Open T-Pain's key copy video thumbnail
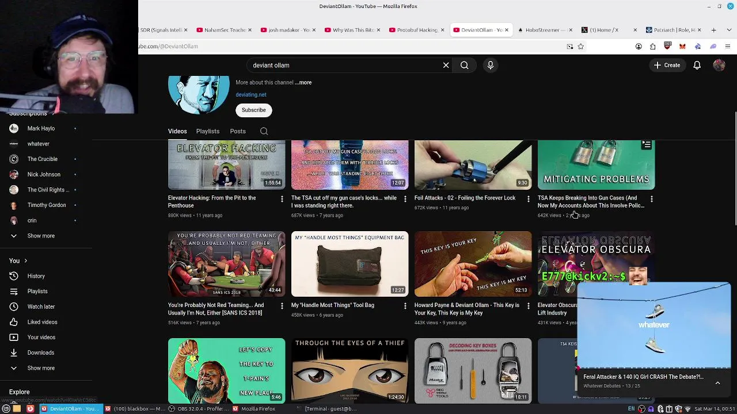 point(226,370)
